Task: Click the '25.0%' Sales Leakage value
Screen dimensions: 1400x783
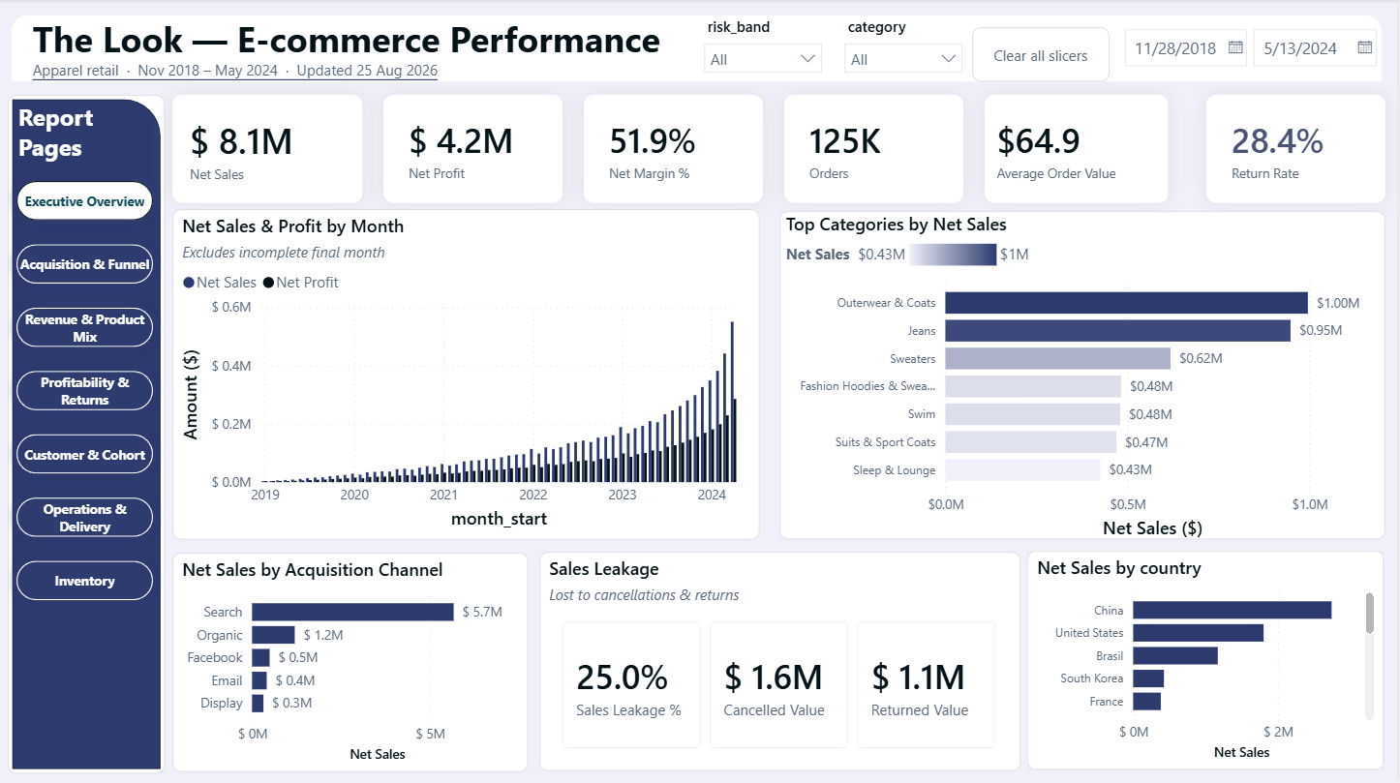Action: [622, 678]
